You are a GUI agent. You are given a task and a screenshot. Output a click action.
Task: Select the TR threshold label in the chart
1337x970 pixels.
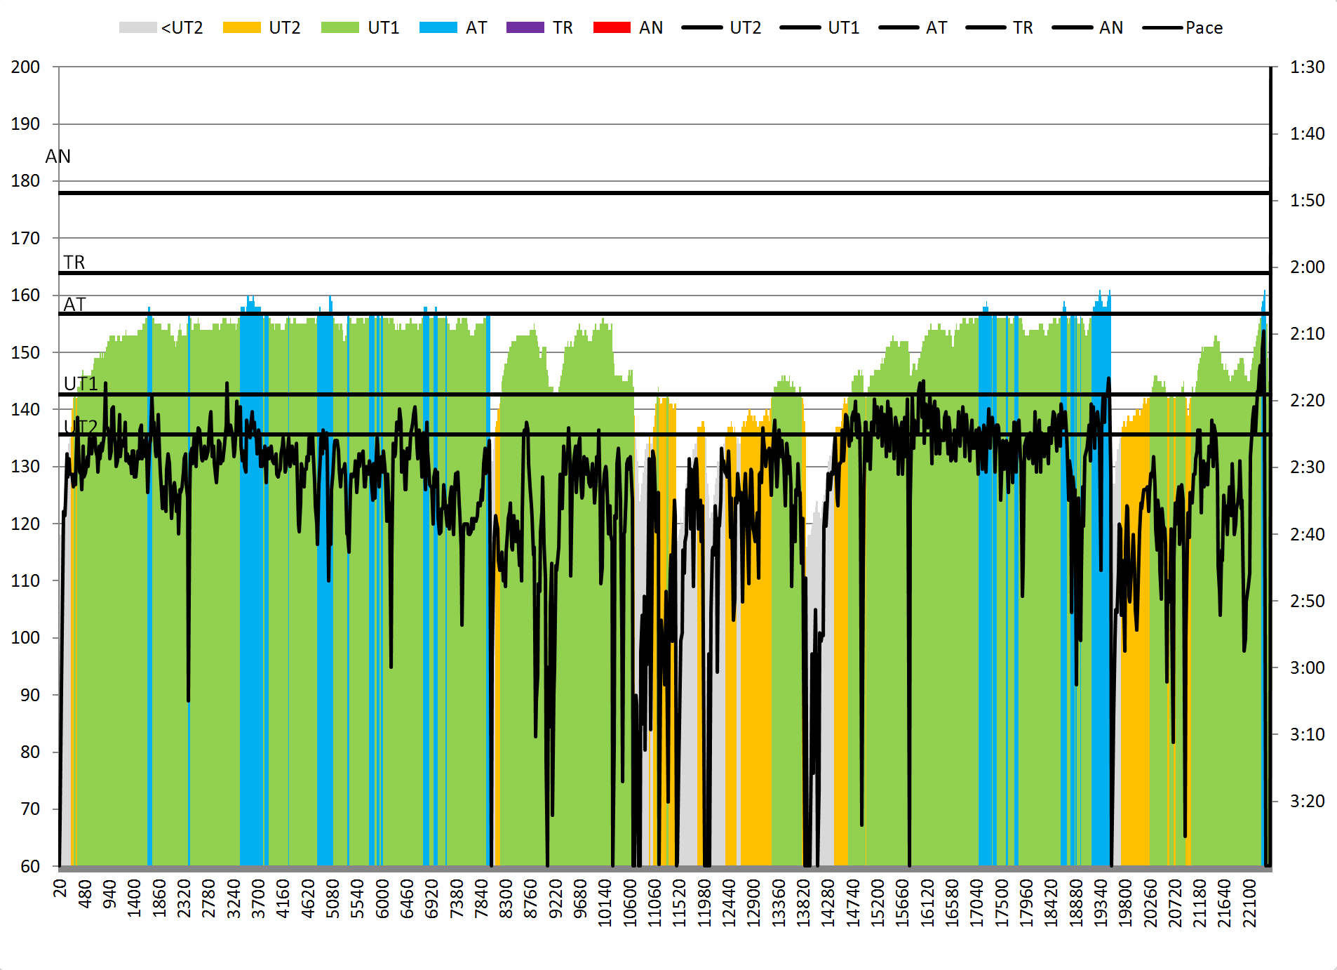(74, 263)
